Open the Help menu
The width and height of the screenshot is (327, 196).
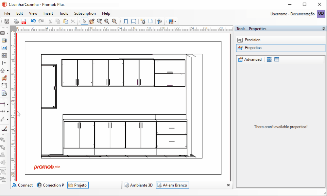[106, 13]
